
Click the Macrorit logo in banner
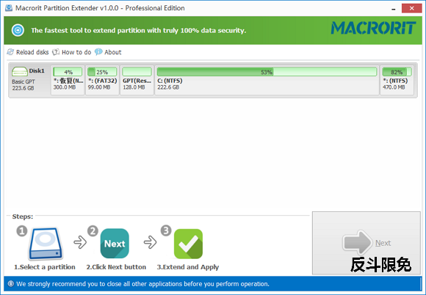point(373,28)
